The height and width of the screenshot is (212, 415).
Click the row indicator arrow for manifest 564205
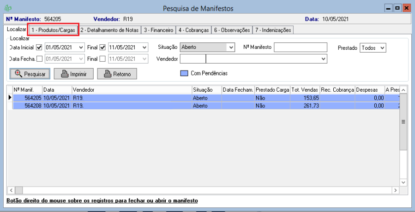[10, 98]
